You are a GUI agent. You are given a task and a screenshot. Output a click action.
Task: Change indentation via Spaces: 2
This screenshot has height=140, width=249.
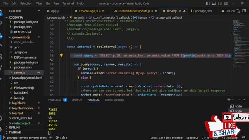[x=192, y=138]
